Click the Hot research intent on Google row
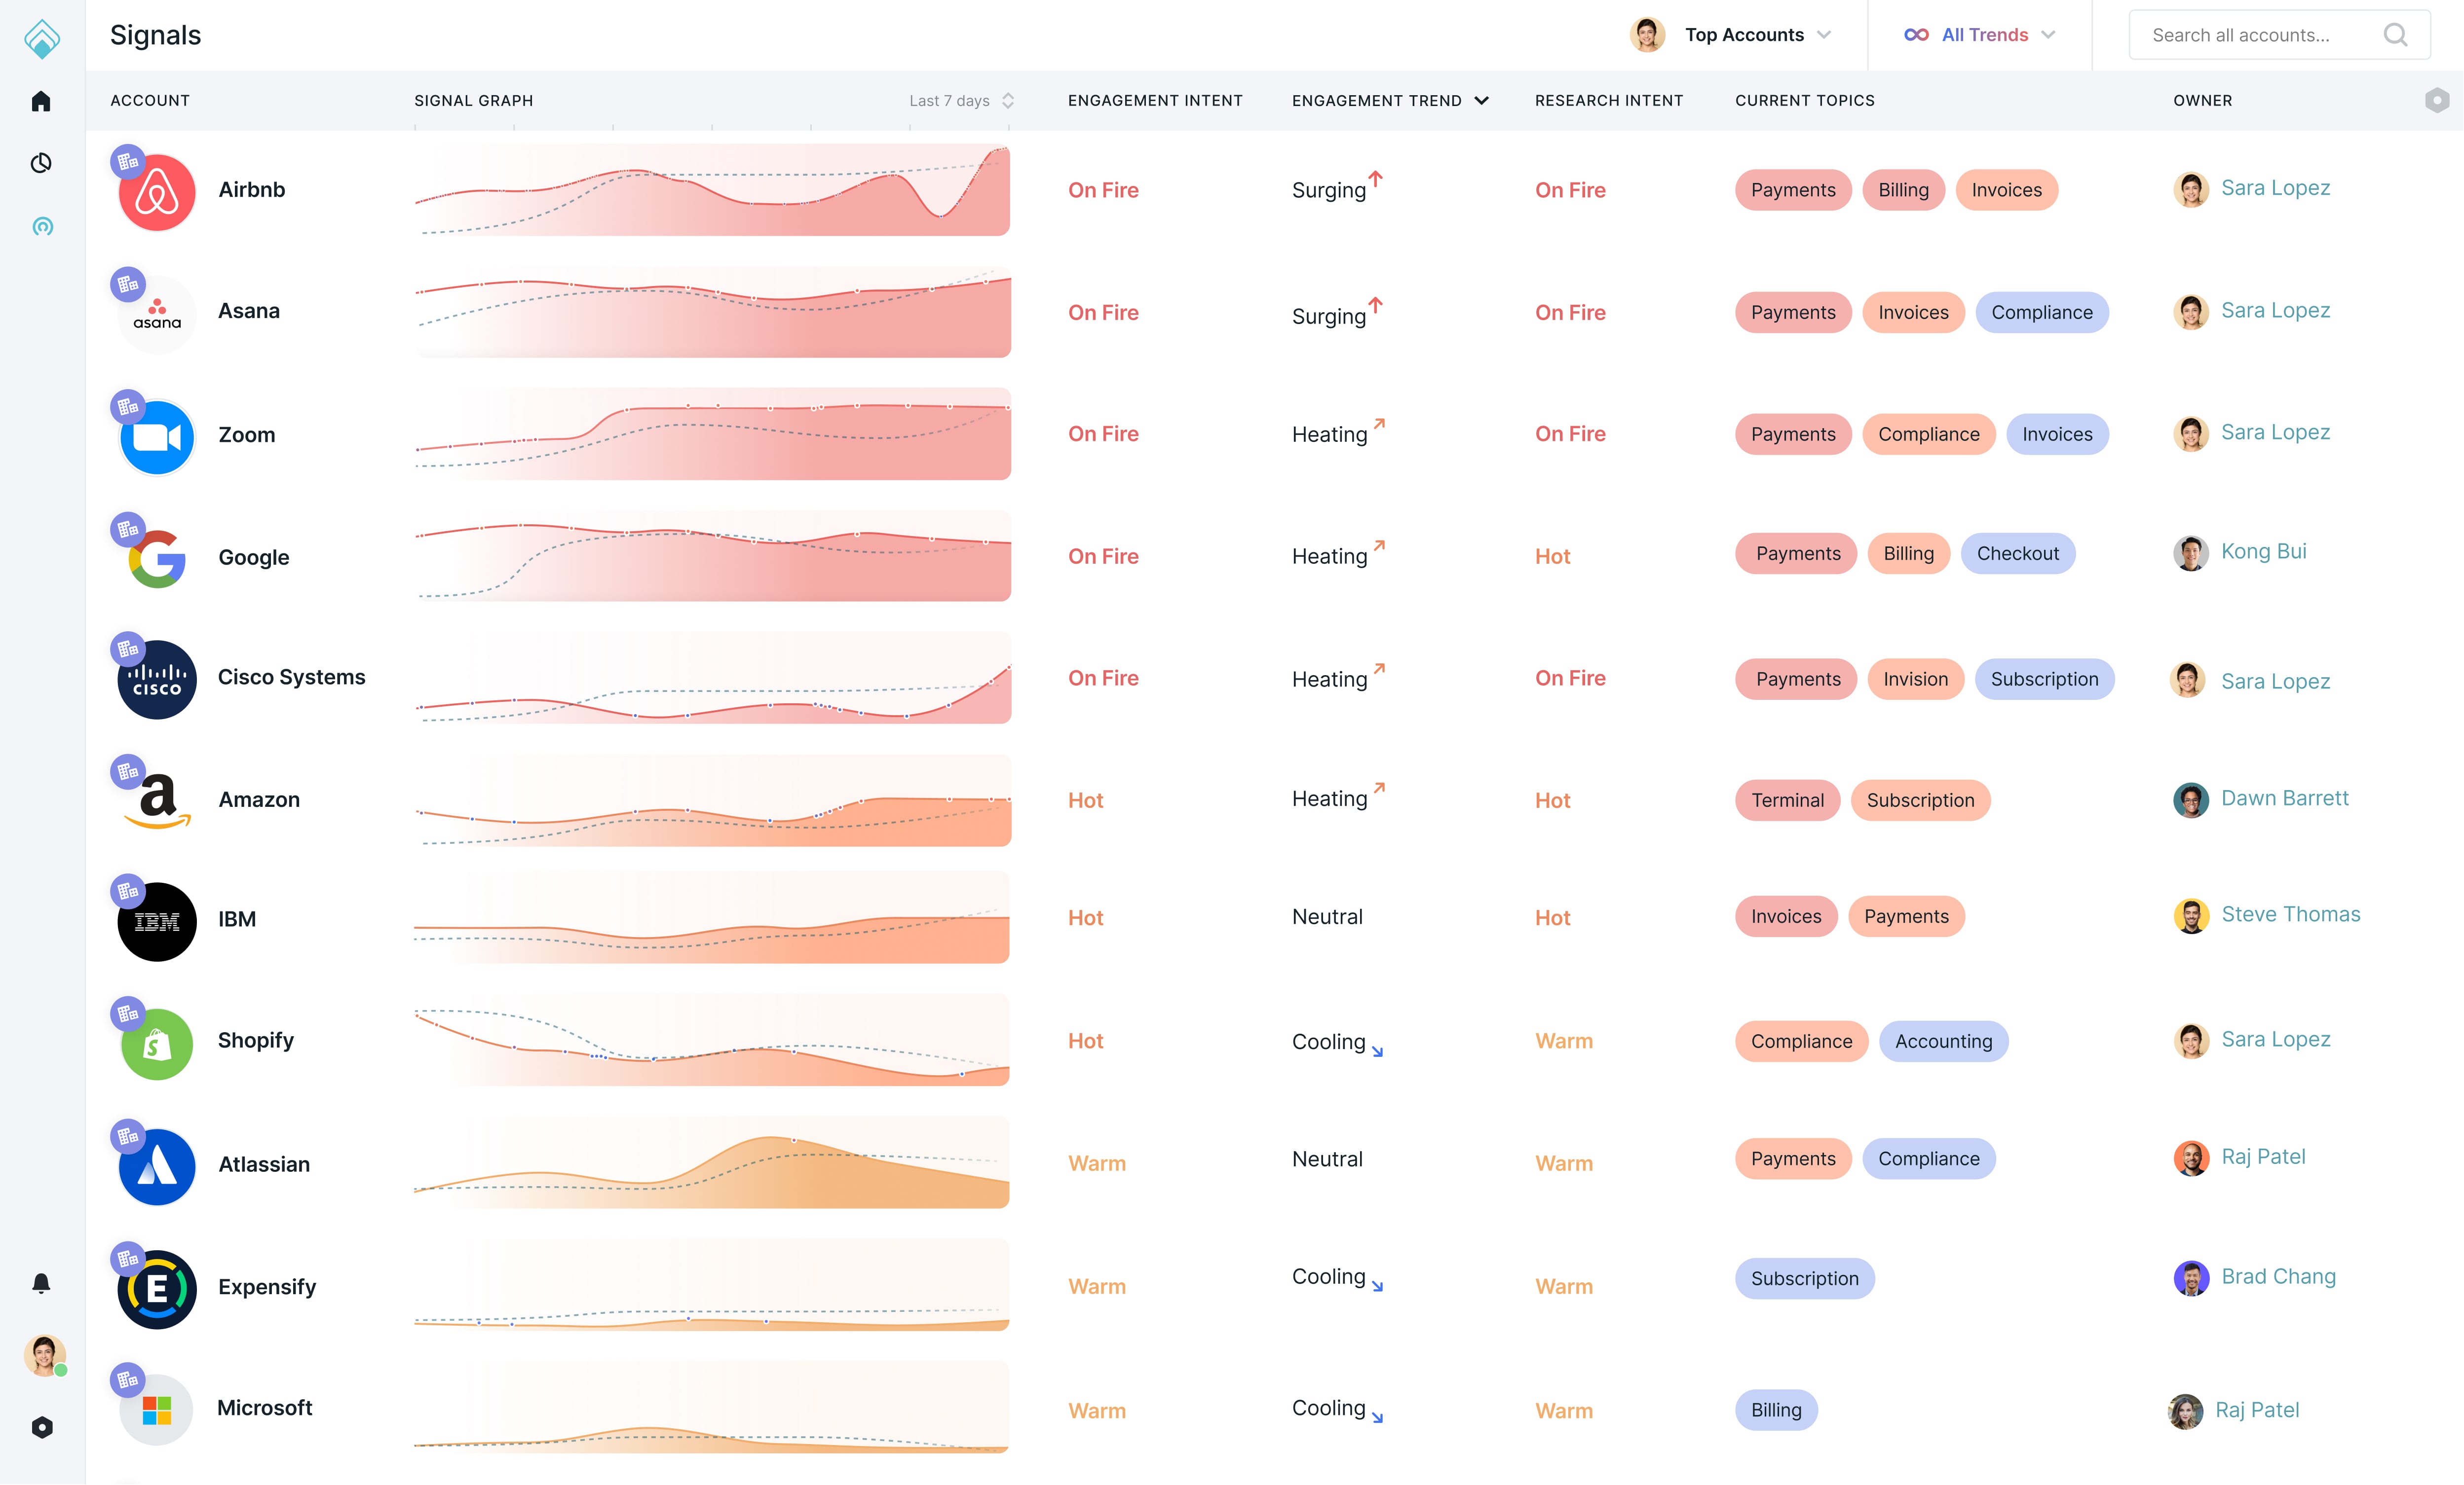This screenshot has height=1485, width=2464. 1552,557
